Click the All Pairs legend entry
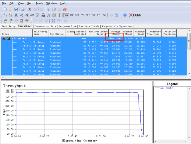Viewport: 191px width, 144px height. click(x=166, y=88)
